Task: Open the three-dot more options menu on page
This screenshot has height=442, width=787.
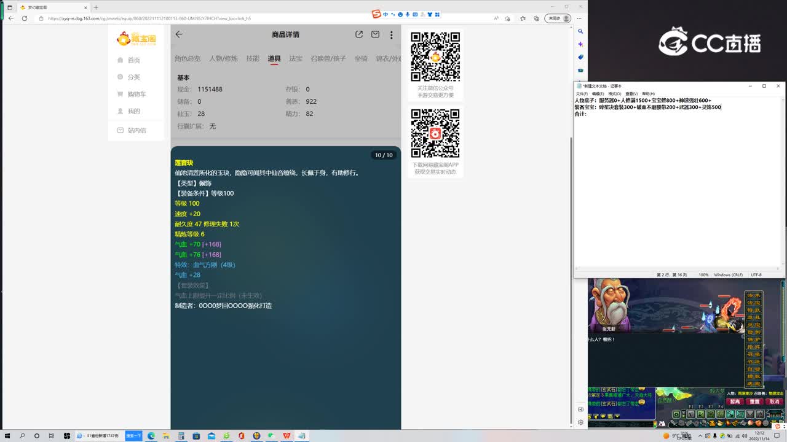Action: click(392, 34)
